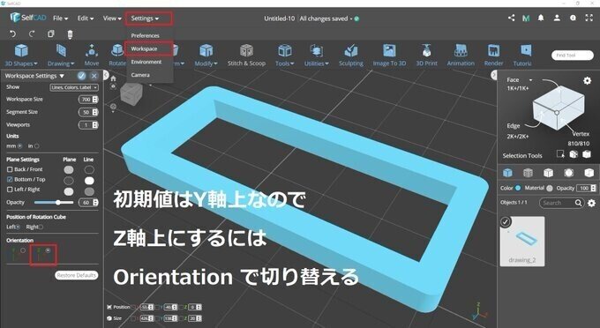Click the delete trash icon in toolbar
The height and width of the screenshot is (328, 600).
point(70,34)
